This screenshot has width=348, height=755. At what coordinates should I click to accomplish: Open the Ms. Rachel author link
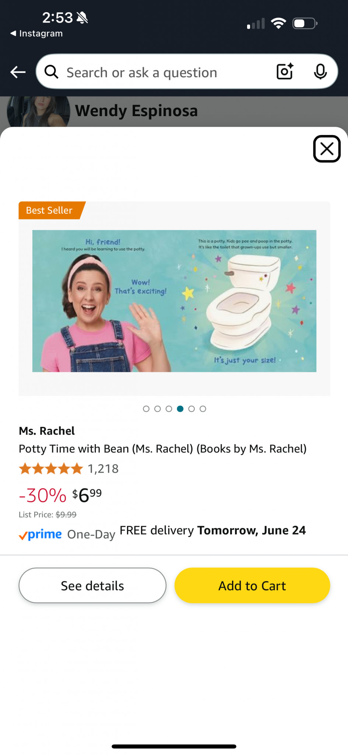click(x=47, y=431)
